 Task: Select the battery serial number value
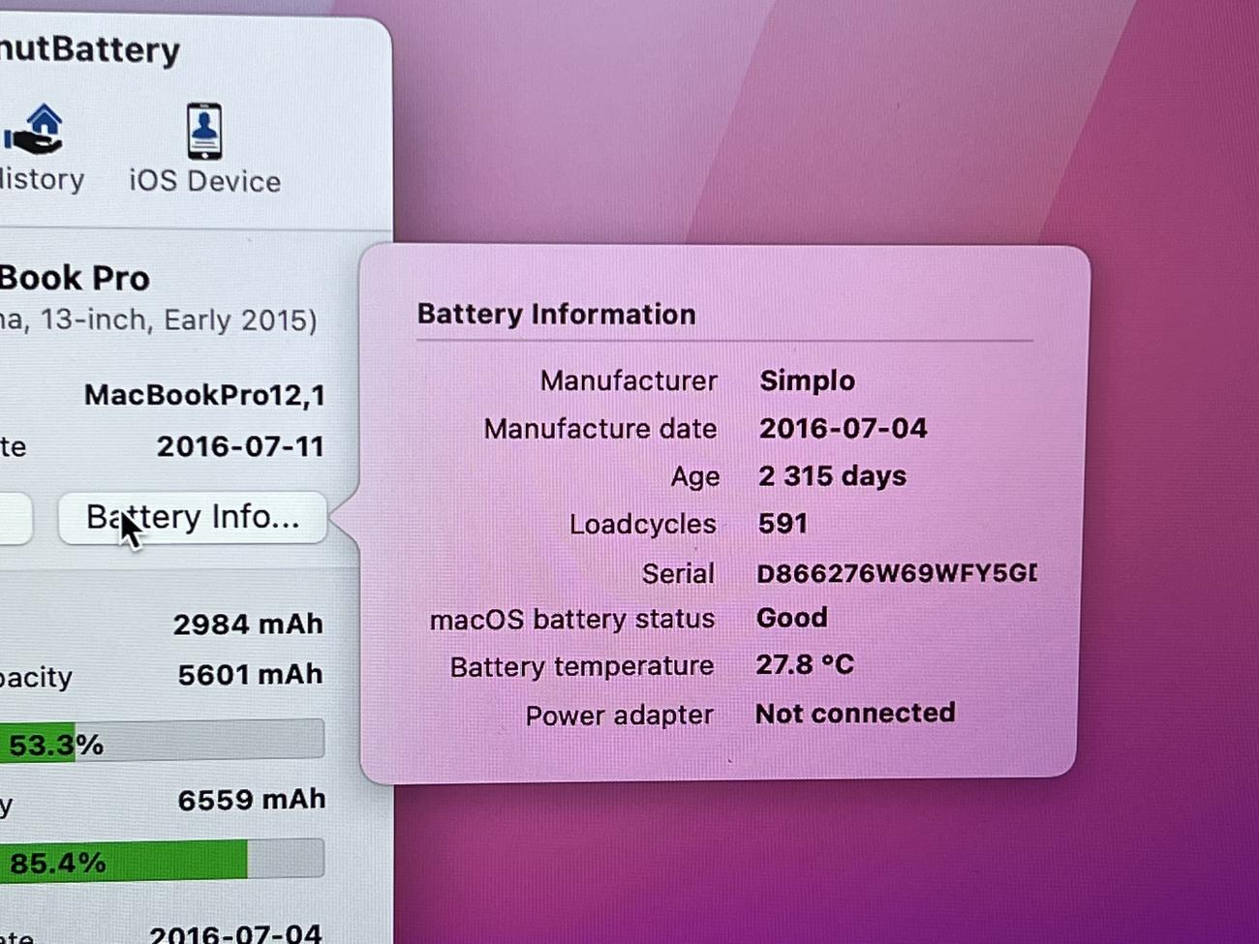click(x=896, y=573)
